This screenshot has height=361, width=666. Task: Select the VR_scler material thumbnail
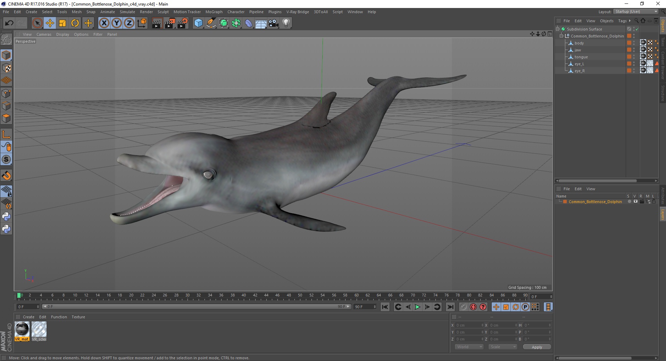click(39, 331)
